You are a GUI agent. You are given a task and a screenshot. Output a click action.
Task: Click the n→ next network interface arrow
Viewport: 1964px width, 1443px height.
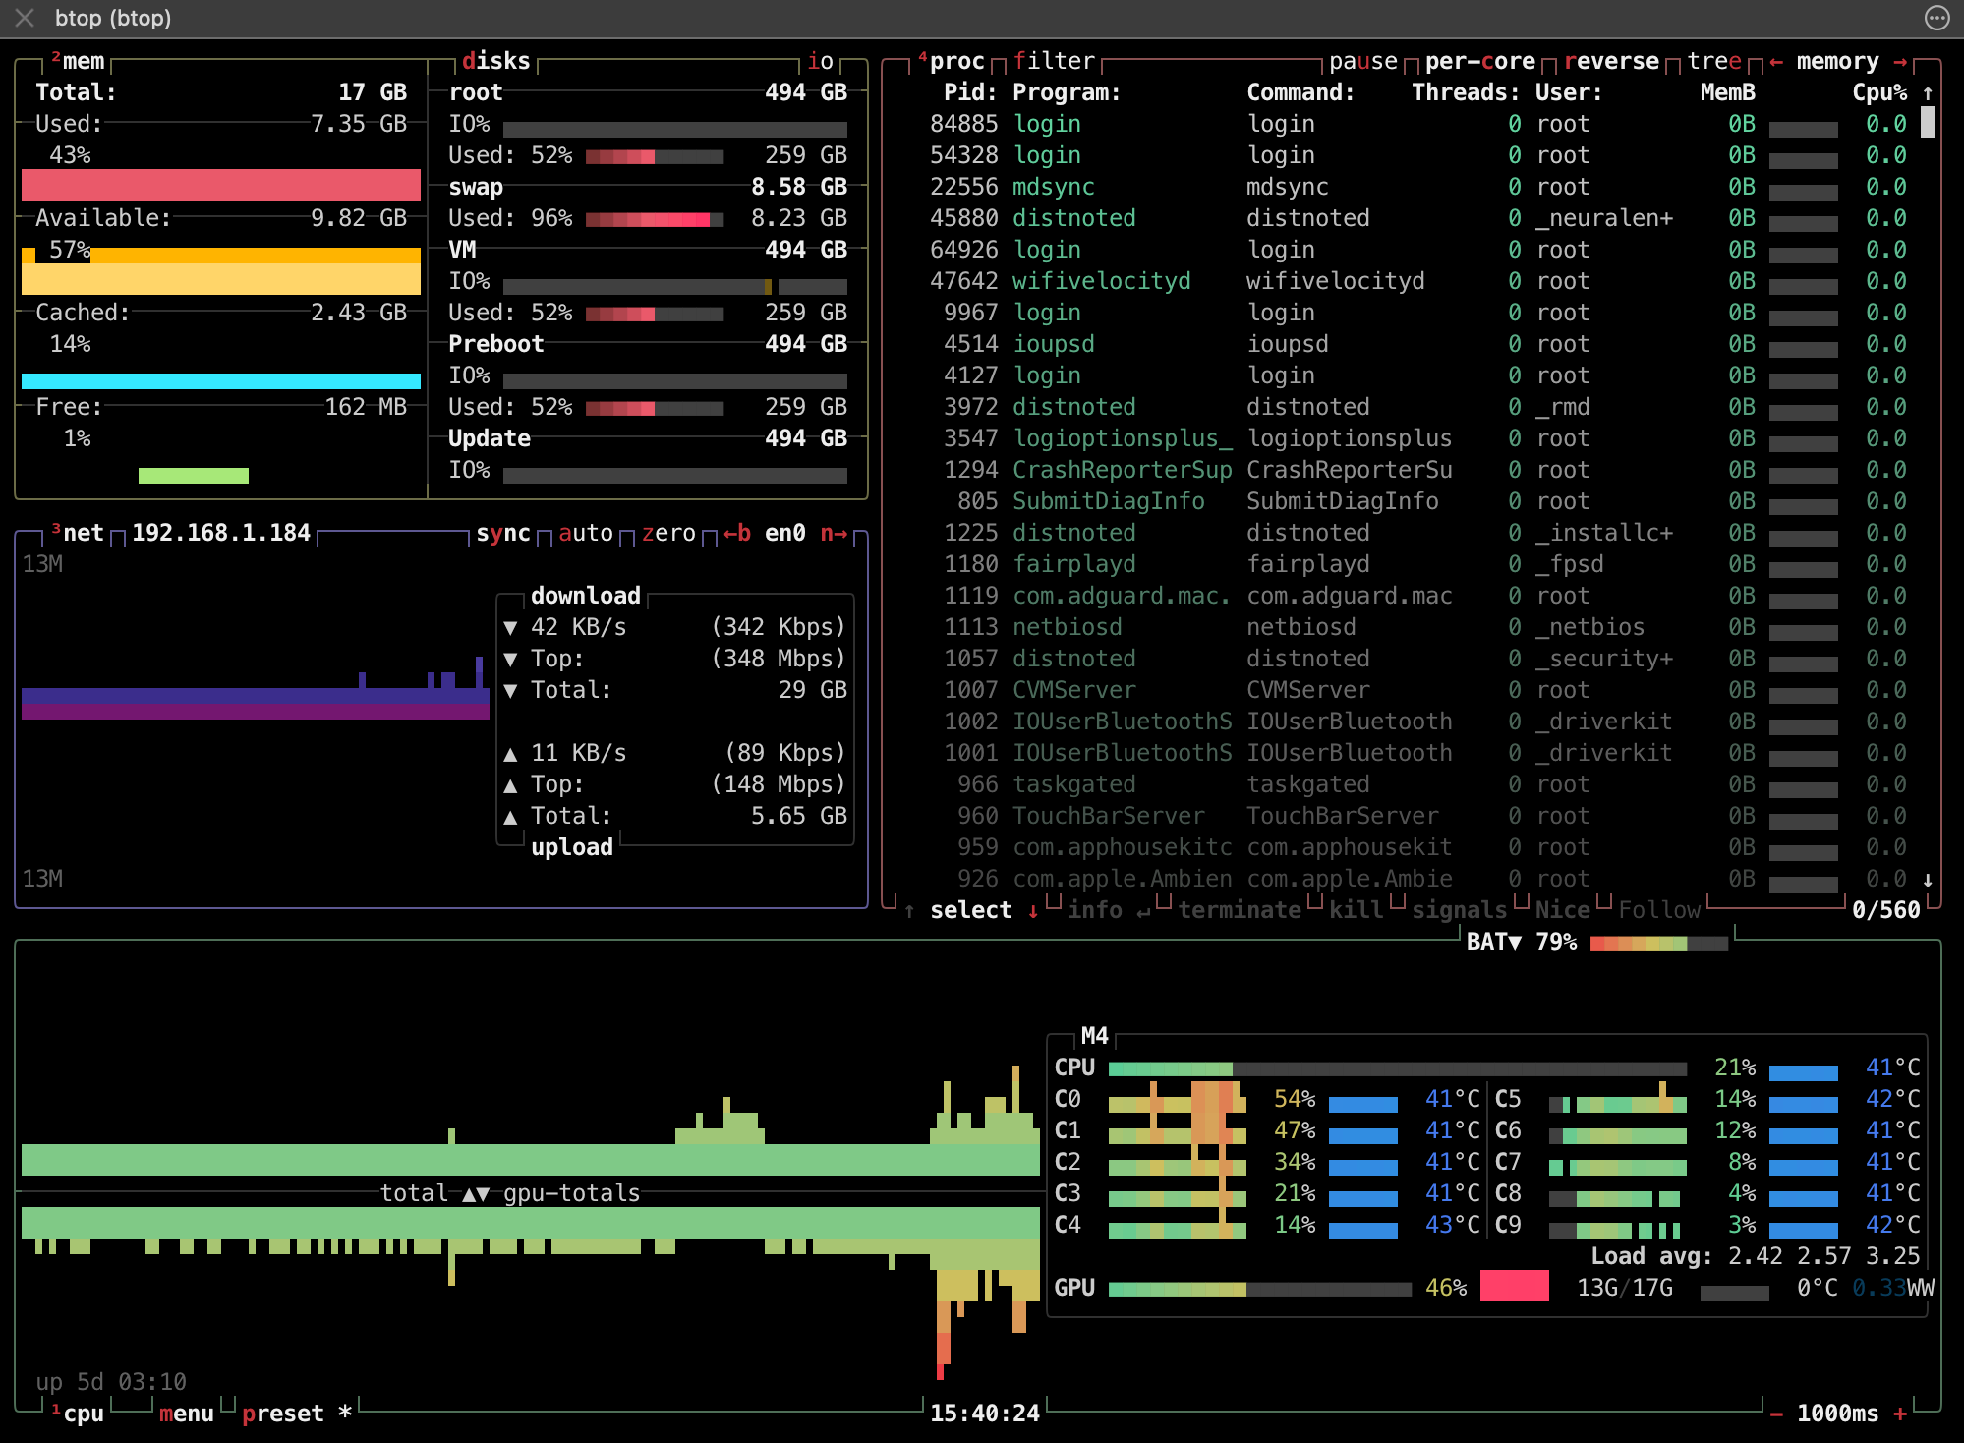click(x=834, y=533)
